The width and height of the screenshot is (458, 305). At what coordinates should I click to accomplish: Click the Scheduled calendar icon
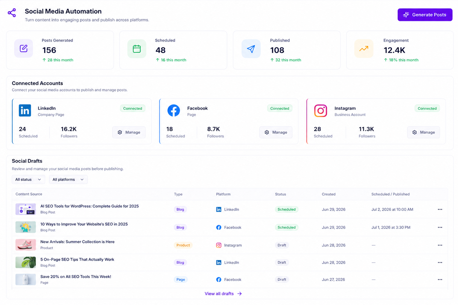137,48
